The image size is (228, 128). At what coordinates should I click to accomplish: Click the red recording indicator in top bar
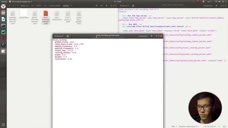[x=198, y=1]
